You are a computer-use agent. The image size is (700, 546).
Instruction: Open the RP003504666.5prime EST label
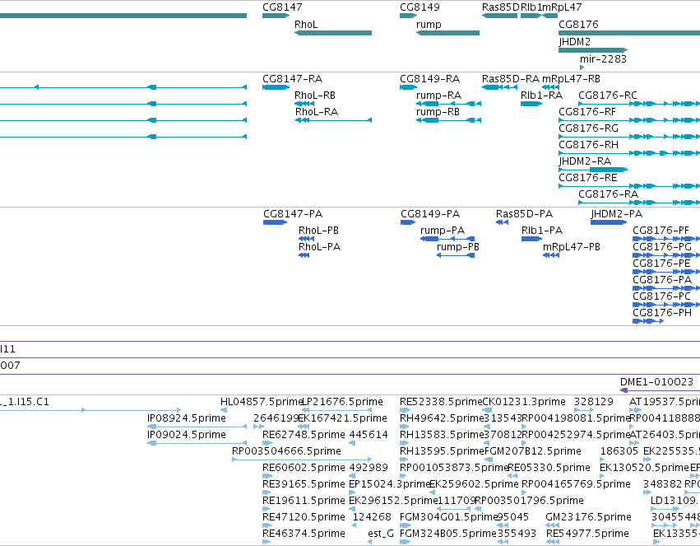tap(286, 452)
